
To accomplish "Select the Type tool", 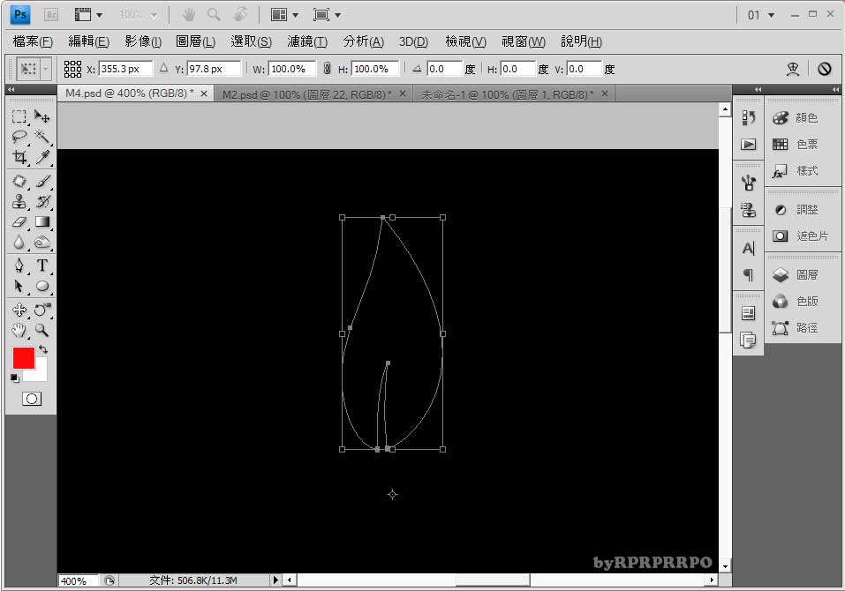I will pyautogui.click(x=42, y=266).
